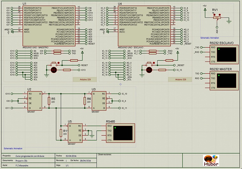Select the +5V power arrow above RV1
The height and width of the screenshot is (169, 242).
205,10
